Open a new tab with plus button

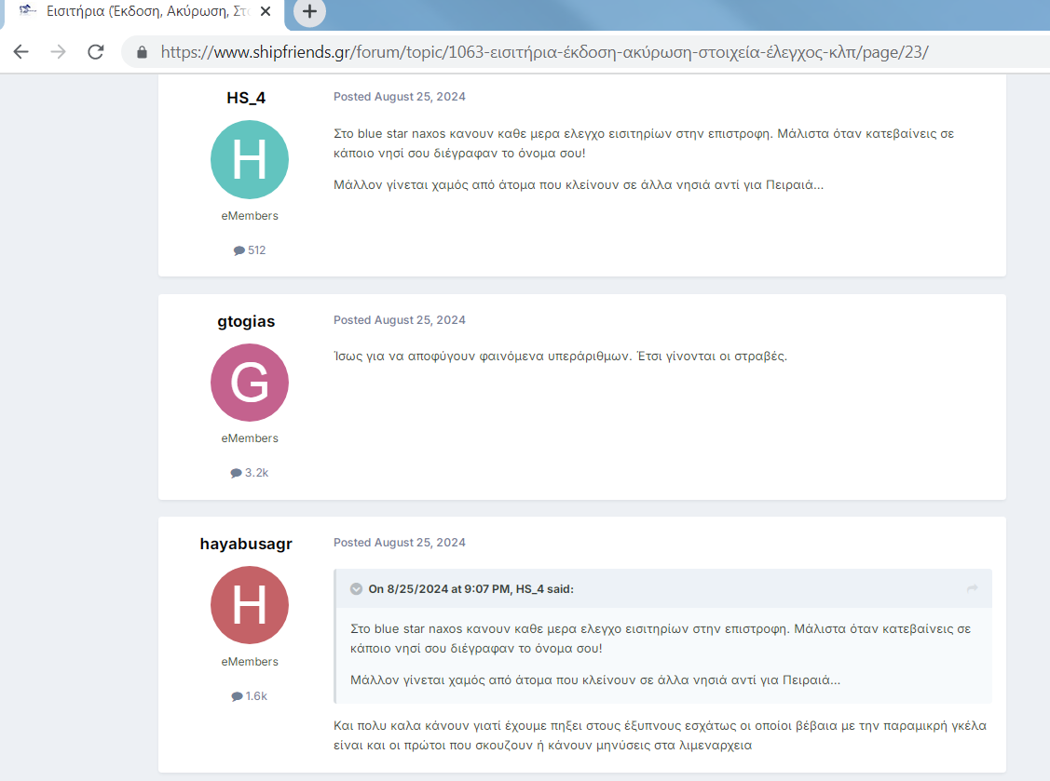309,12
